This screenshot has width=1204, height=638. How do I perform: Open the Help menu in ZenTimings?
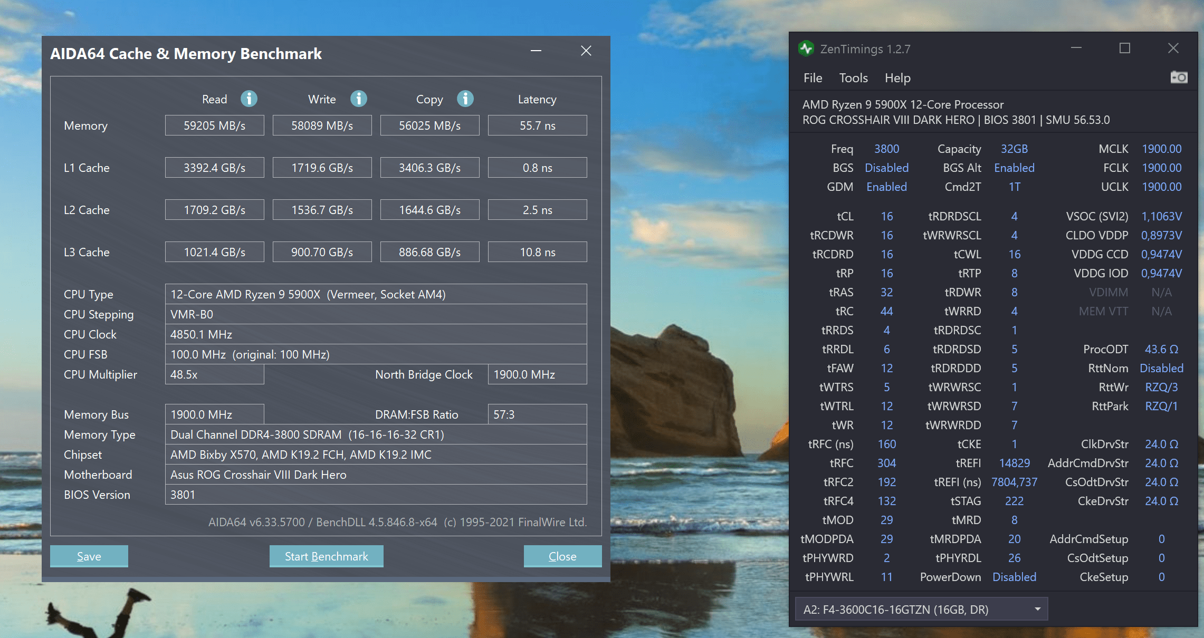click(x=898, y=78)
